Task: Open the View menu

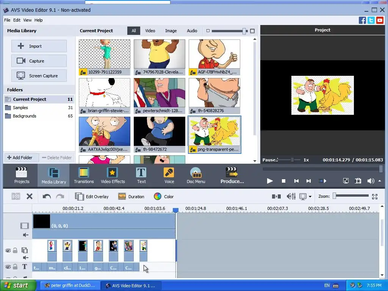Action: click(x=27, y=20)
